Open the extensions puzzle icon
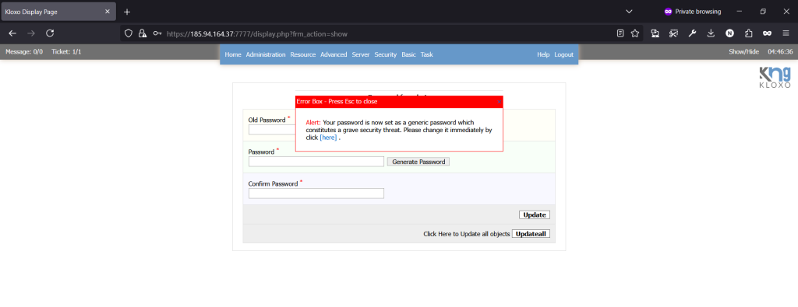This screenshot has width=798, height=307. (748, 33)
